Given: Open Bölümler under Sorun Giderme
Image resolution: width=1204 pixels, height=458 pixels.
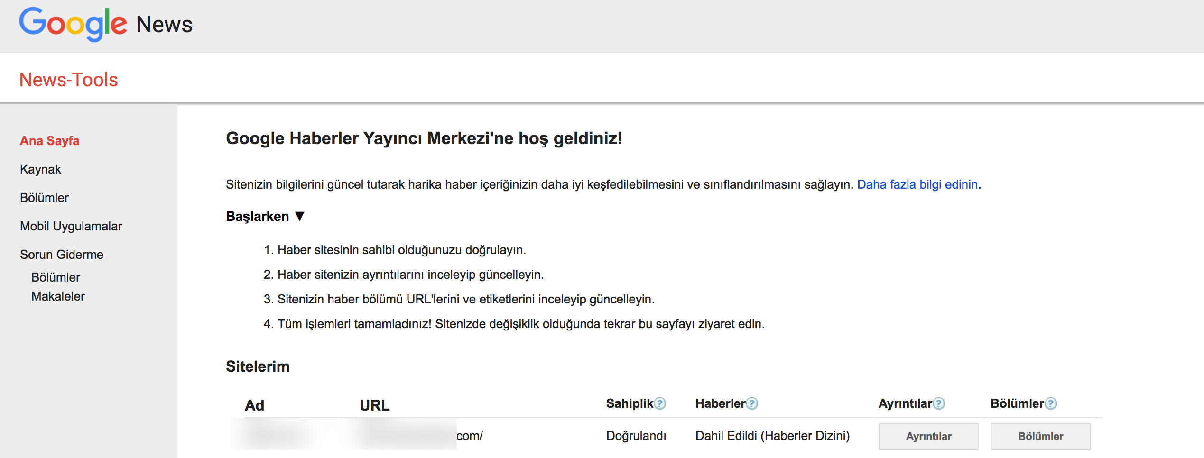Looking at the screenshot, I should (56, 277).
